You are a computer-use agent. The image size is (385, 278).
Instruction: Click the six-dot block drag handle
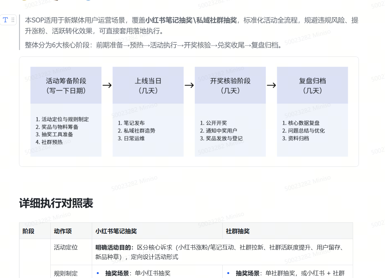point(13,20)
